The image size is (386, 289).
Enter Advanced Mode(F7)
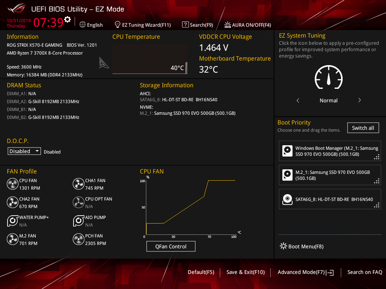(301, 272)
